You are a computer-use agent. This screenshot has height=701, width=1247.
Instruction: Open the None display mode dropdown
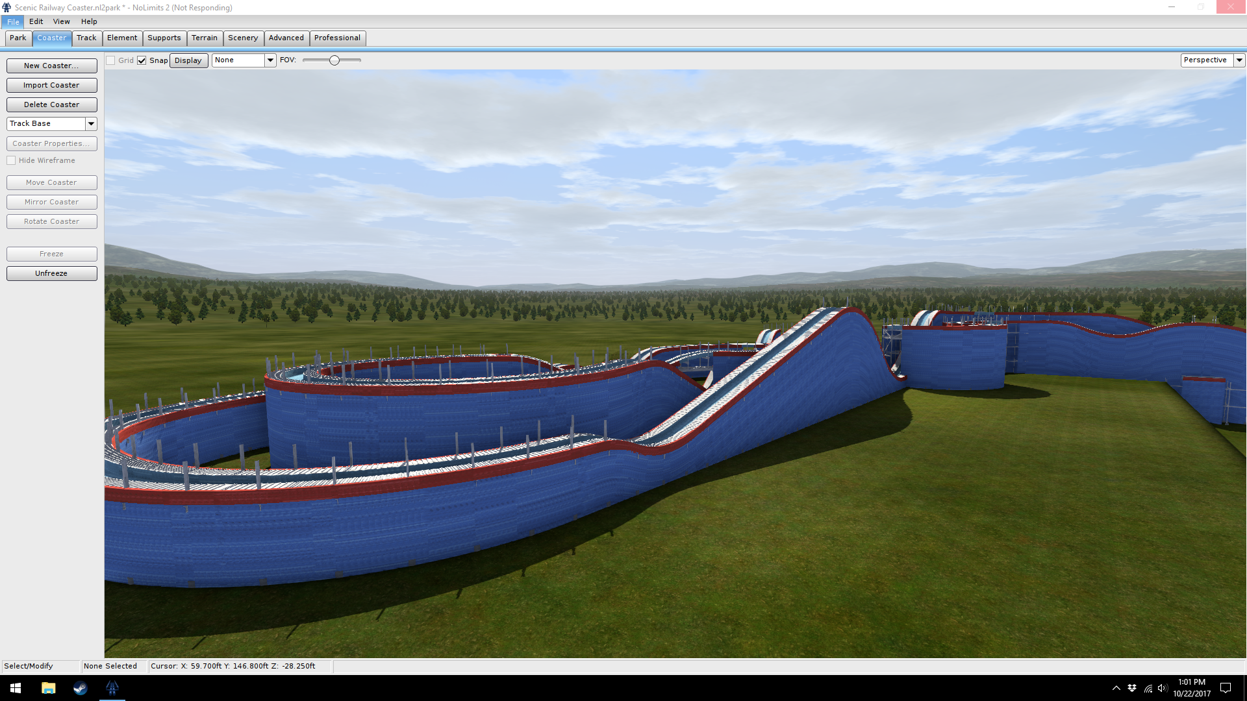(270, 60)
